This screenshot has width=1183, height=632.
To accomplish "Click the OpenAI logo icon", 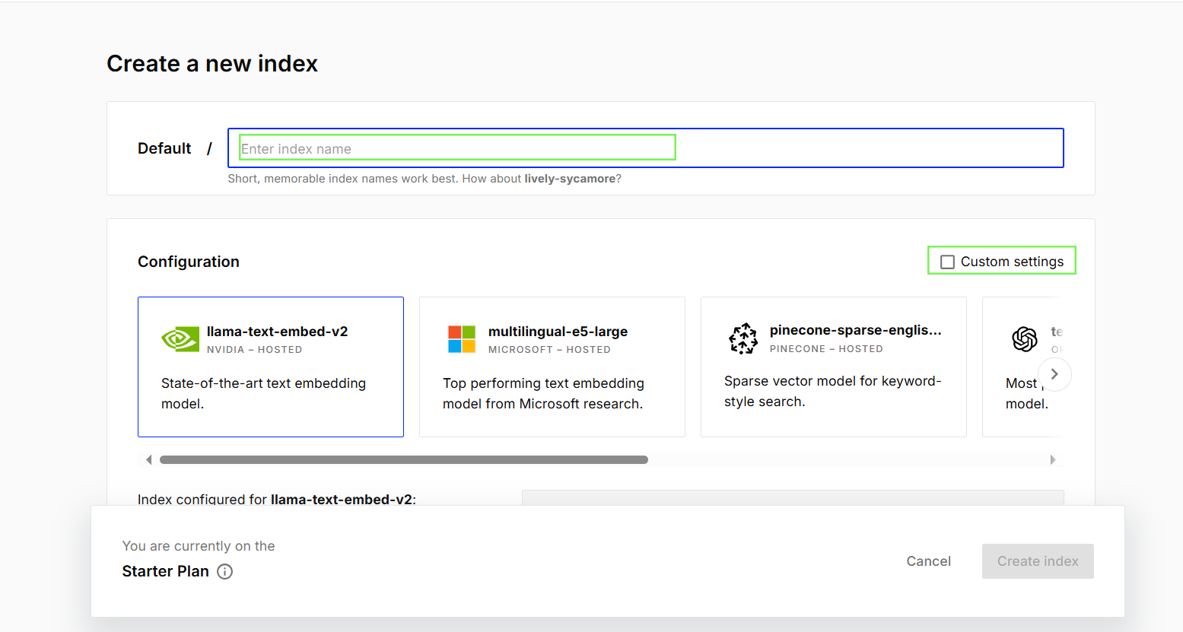I will [1025, 339].
